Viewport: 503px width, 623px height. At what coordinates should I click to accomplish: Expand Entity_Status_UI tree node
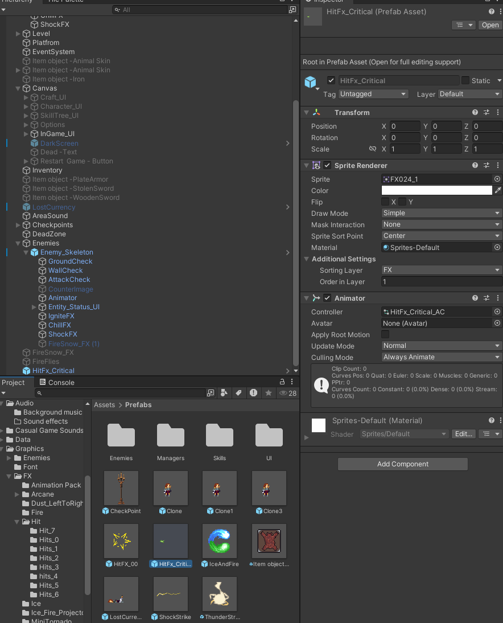[x=34, y=307]
